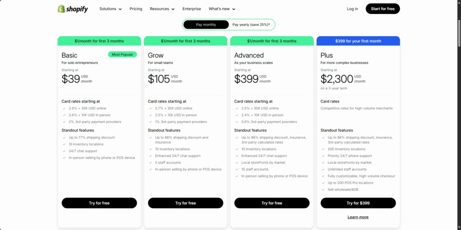Viewport: 461px width, 230px height.
Task: Click the page's vertical scrollbar
Action: click(x=458, y=90)
